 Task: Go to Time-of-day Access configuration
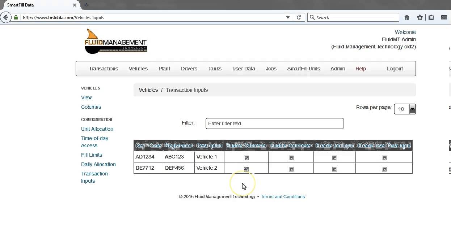[95, 142]
